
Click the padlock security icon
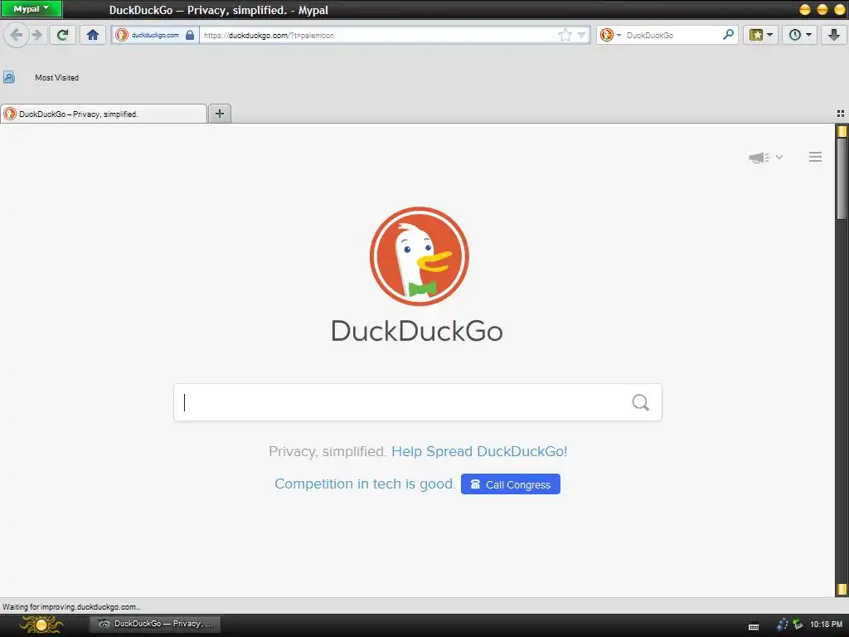click(x=190, y=35)
